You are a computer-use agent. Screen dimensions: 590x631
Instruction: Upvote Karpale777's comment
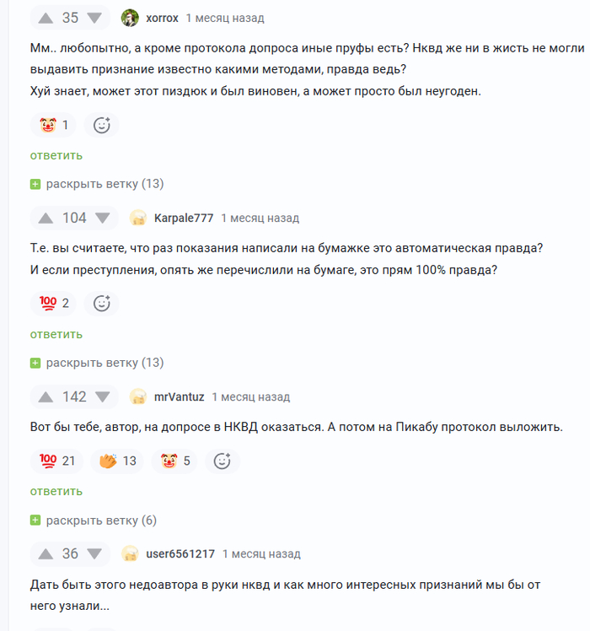[44, 218]
